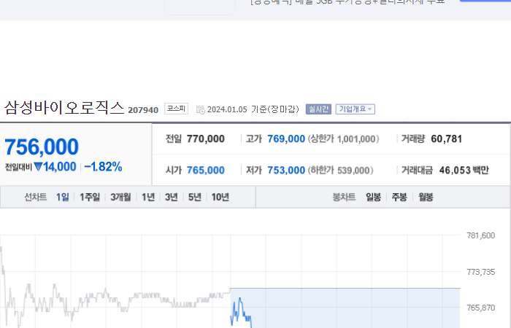Viewport: 511px width, 328px height.
Task: Show the 3년 line chart
Action: click(x=172, y=197)
